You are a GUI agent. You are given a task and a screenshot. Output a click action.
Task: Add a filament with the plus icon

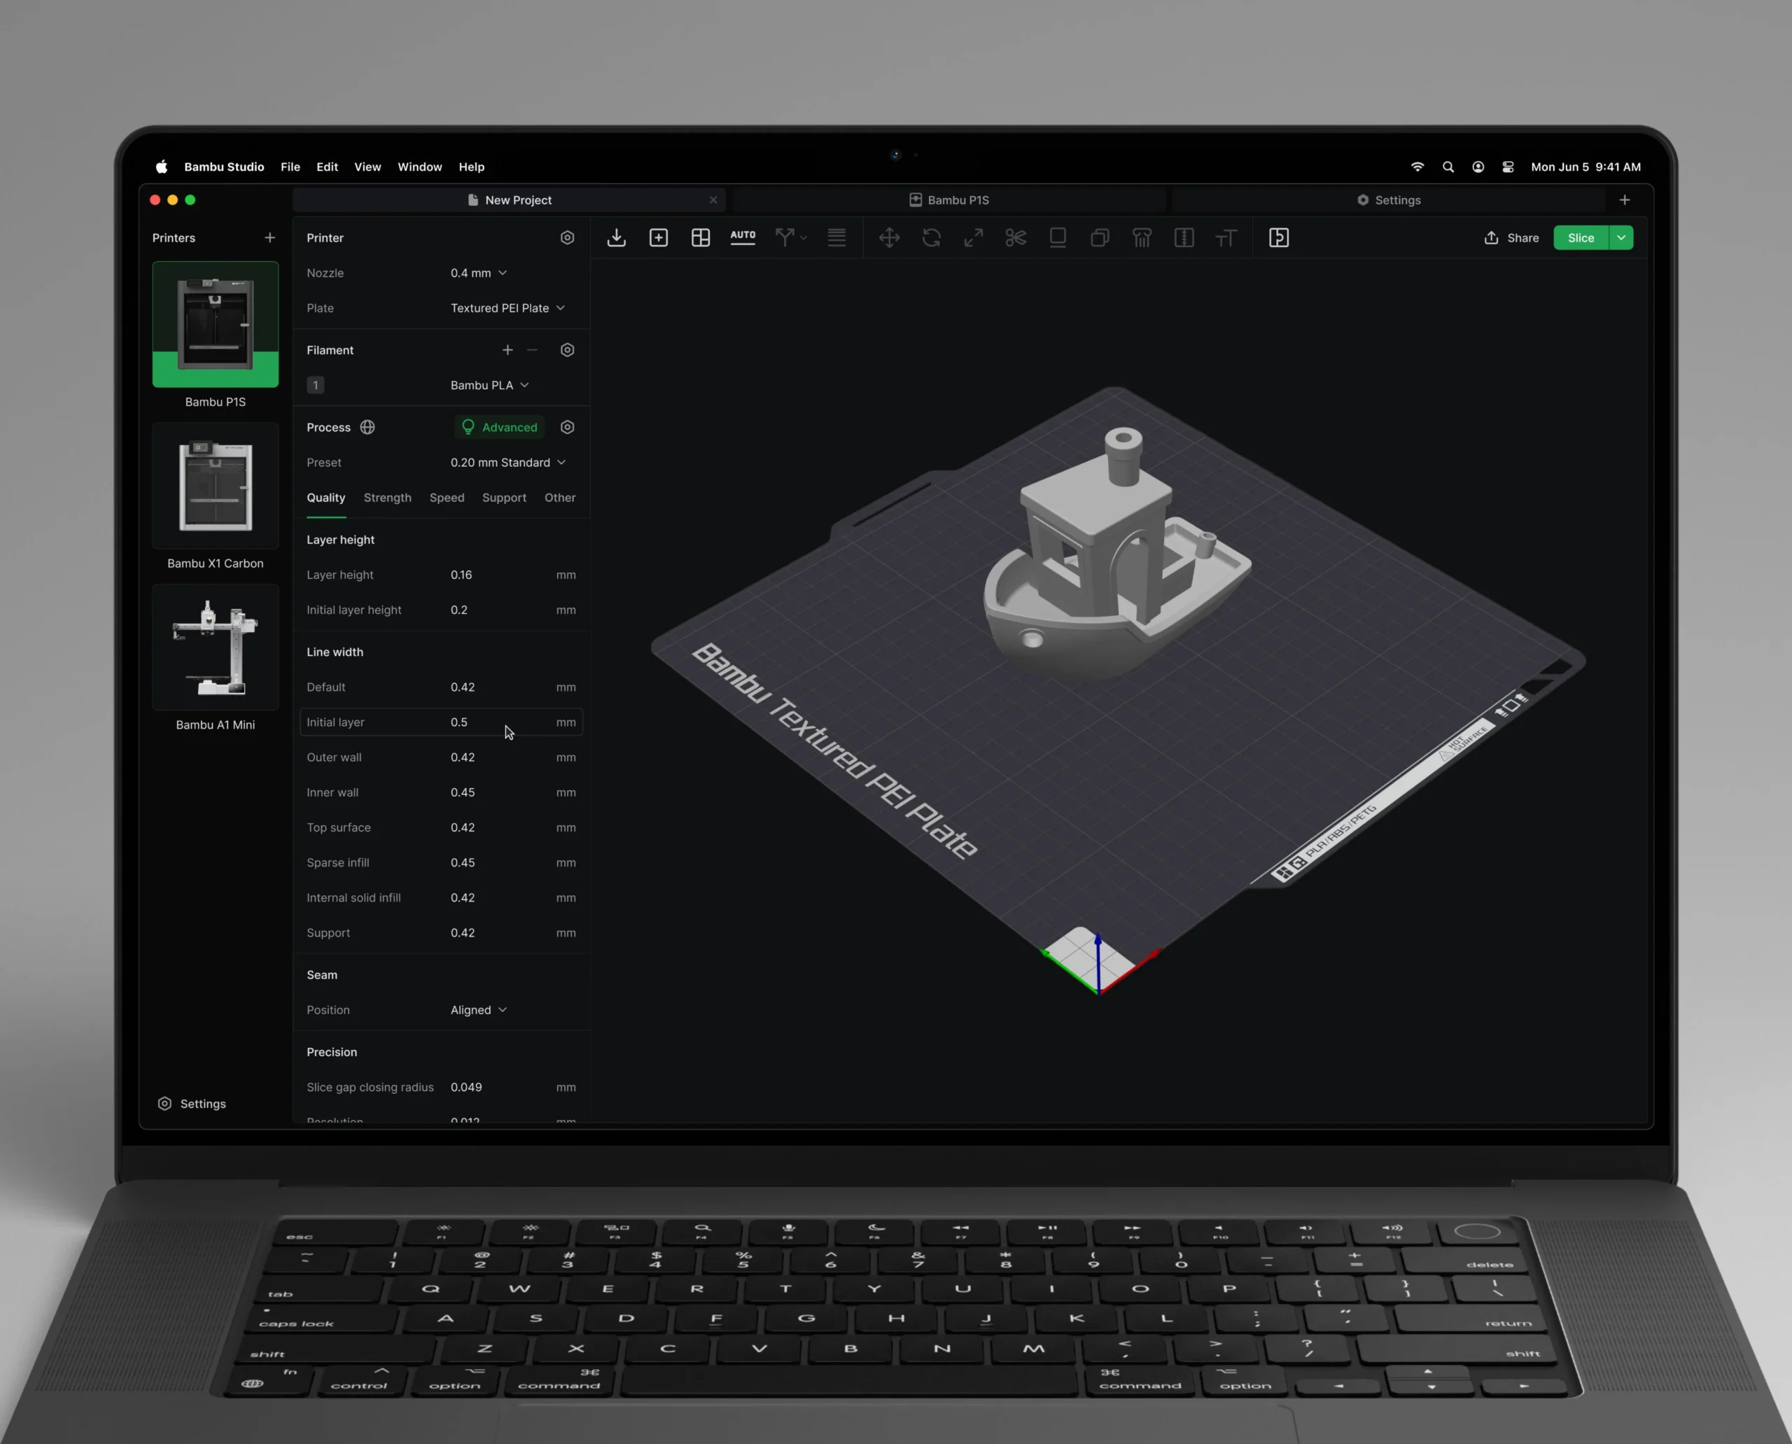tap(507, 350)
